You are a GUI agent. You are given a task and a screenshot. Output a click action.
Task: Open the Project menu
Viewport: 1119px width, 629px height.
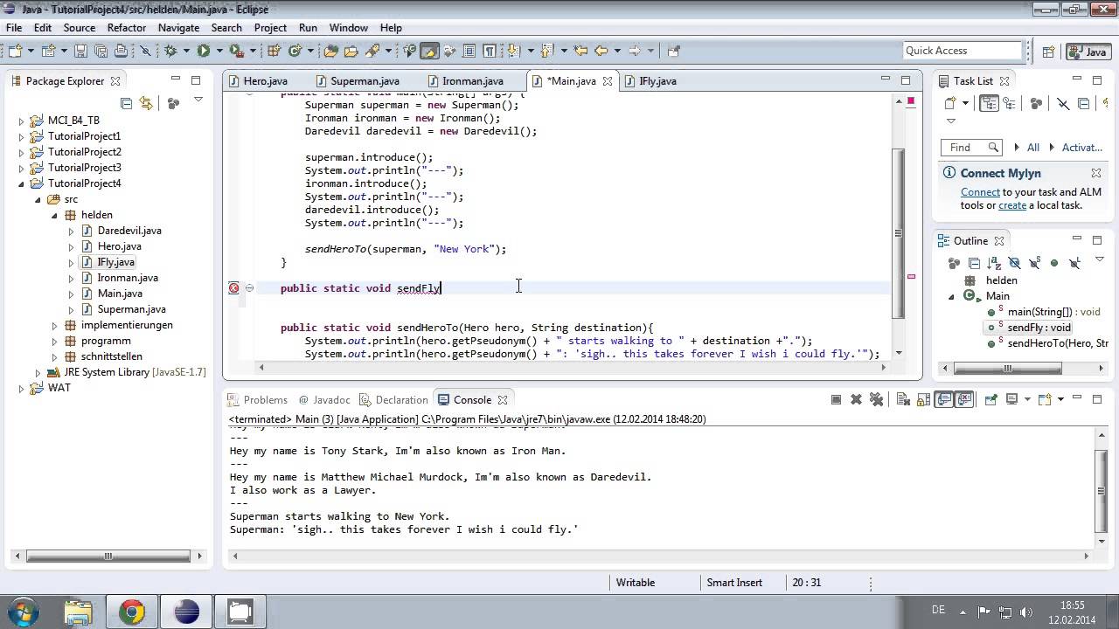tap(270, 28)
